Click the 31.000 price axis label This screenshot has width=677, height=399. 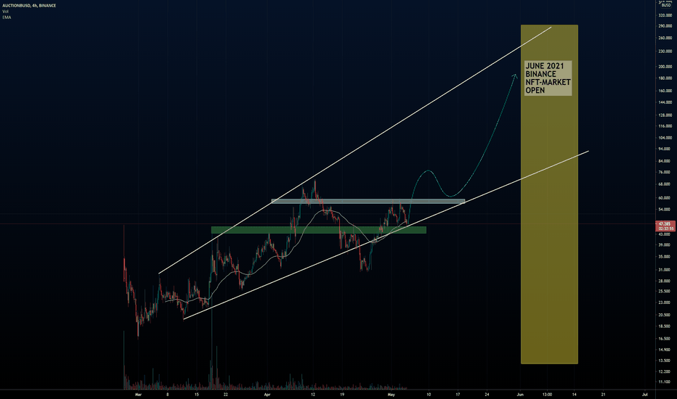pyautogui.click(x=665, y=270)
